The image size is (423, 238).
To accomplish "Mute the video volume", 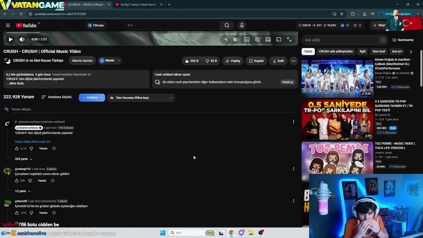I will pos(22,39).
